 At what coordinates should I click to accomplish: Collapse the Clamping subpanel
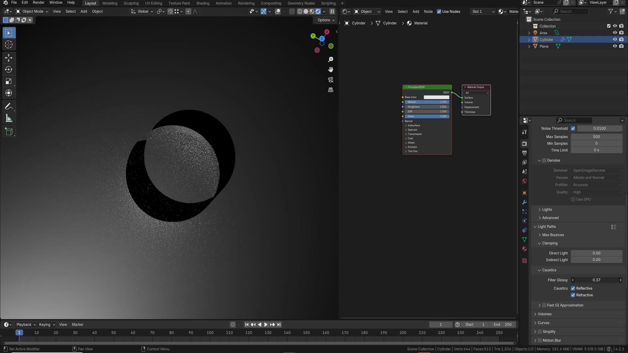pos(549,244)
